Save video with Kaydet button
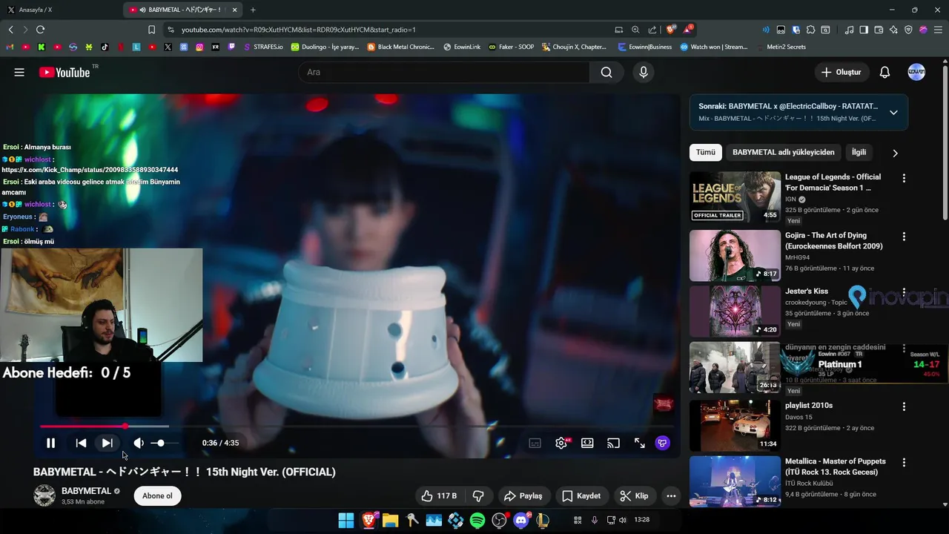949x534 pixels. [x=581, y=496]
